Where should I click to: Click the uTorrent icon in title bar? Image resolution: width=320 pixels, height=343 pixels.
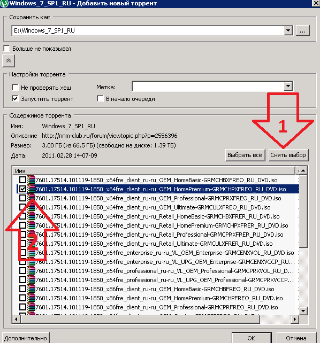click(x=4, y=3)
